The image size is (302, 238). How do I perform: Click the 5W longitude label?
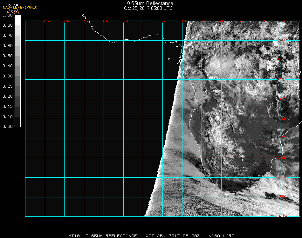pos(125,21)
